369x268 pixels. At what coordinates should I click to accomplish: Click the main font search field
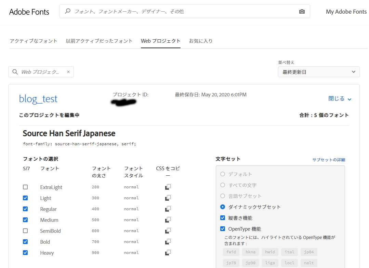click(x=181, y=12)
